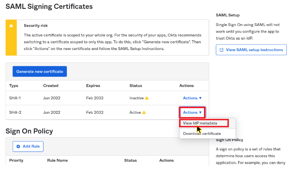Click the SHA-1 type cell

point(15,98)
